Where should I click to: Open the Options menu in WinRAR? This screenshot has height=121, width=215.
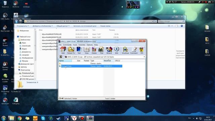click(x=90, y=45)
